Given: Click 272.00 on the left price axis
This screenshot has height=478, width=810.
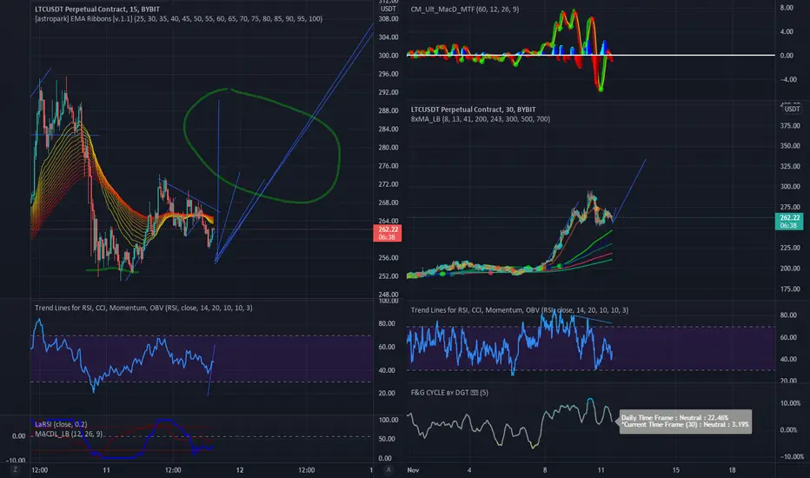Looking at the screenshot, I should 388,184.
